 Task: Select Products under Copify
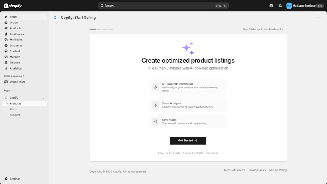tap(25, 103)
